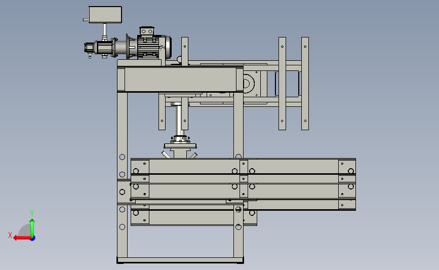Pick the terminal box on top of motor

pos(147,31)
